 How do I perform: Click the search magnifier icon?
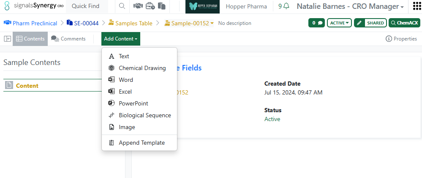tap(122, 6)
